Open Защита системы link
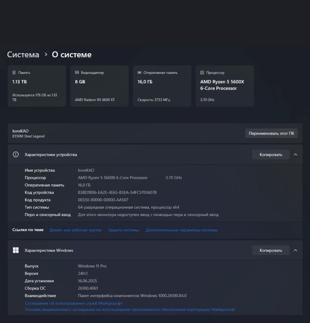The width and height of the screenshot is (310, 323). tap(124, 230)
